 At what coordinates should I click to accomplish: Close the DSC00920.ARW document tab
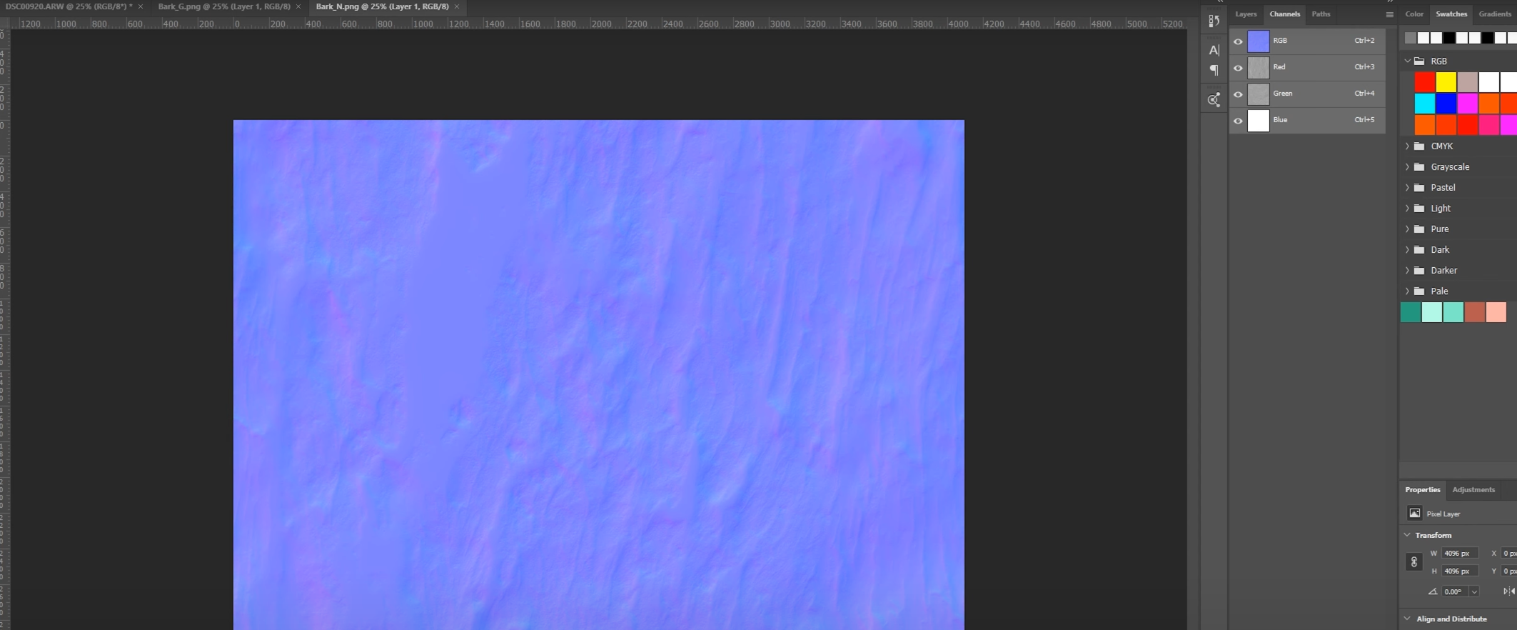[141, 6]
